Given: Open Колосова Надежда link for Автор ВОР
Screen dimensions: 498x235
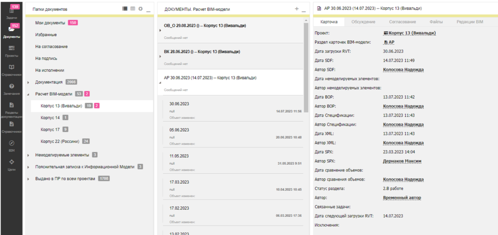Looking at the screenshot, I should click(404, 106).
